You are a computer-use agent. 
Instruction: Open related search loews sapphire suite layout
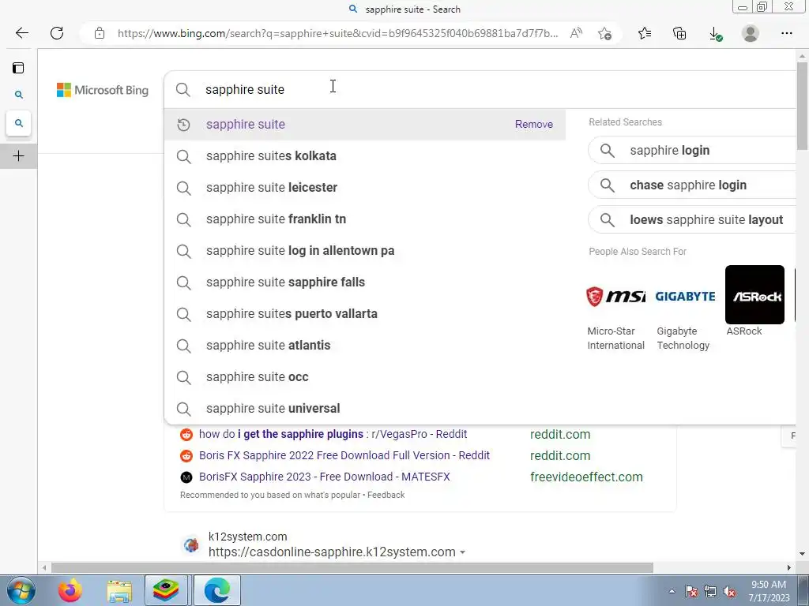[x=691, y=220]
